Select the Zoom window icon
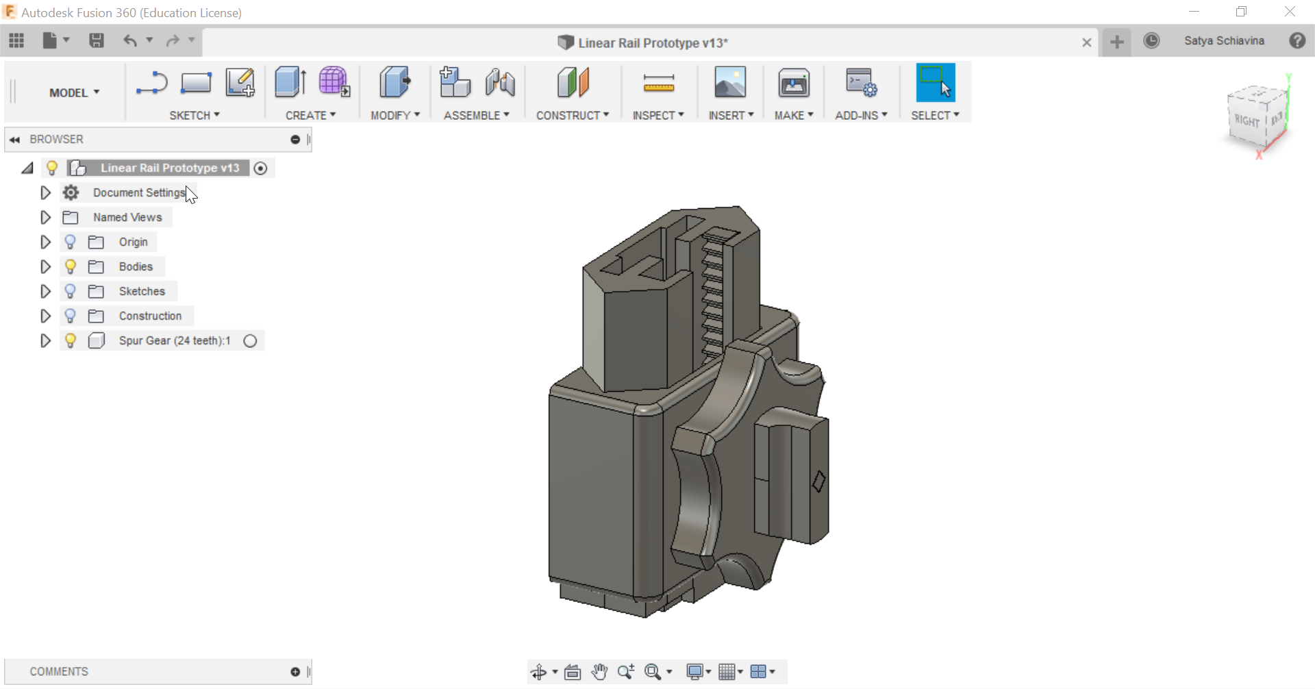Screen dimensions: 1315x689 [x=626, y=672]
